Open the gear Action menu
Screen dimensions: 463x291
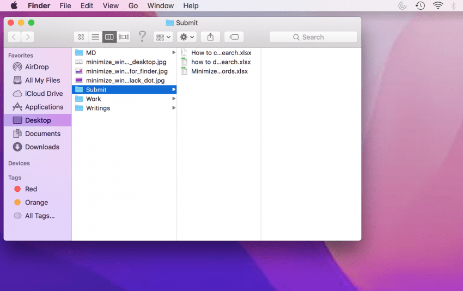[187, 37]
